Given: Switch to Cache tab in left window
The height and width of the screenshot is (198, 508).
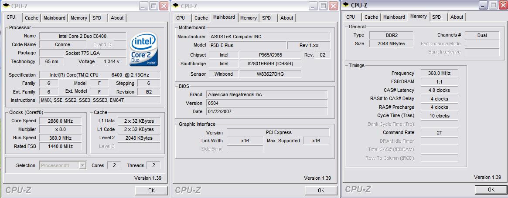Looking at the screenshot, I should tap(32, 18).
